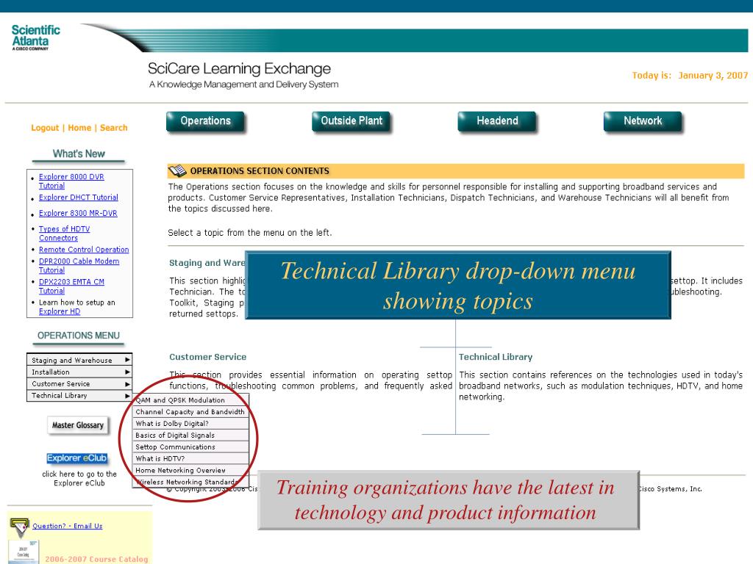753x564 pixels.
Task: Click the Question? - Email Us link
Action: pyautogui.click(x=67, y=526)
